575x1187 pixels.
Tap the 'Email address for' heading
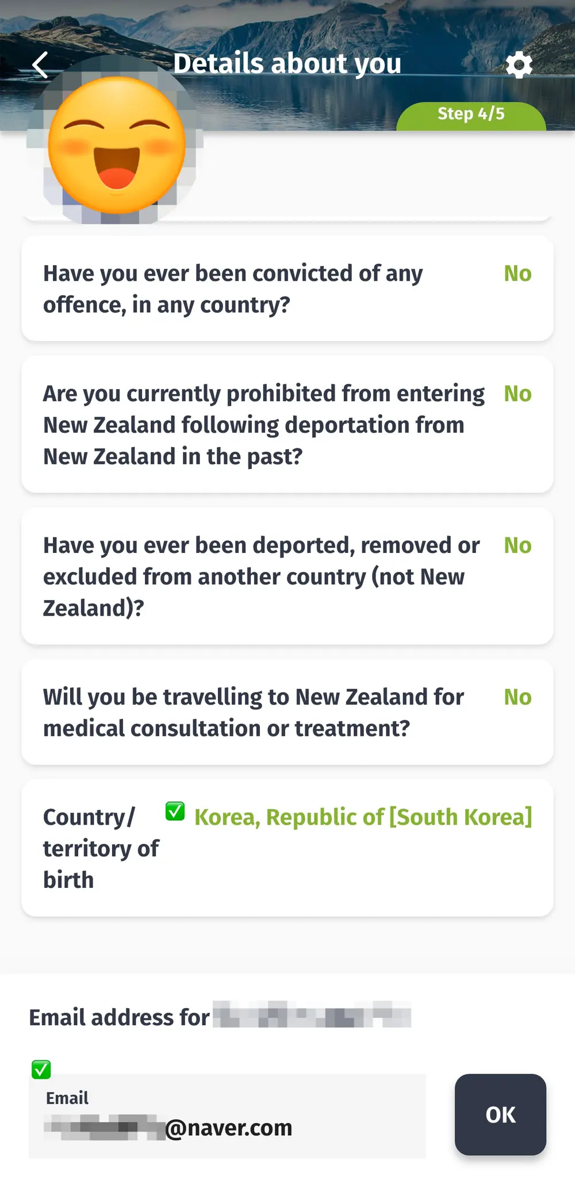coord(119,1017)
